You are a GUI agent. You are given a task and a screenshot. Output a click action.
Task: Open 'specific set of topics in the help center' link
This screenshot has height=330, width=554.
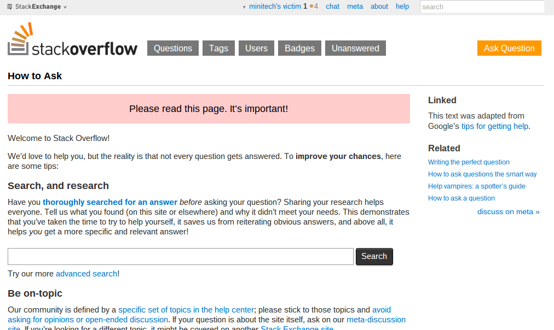click(186, 310)
